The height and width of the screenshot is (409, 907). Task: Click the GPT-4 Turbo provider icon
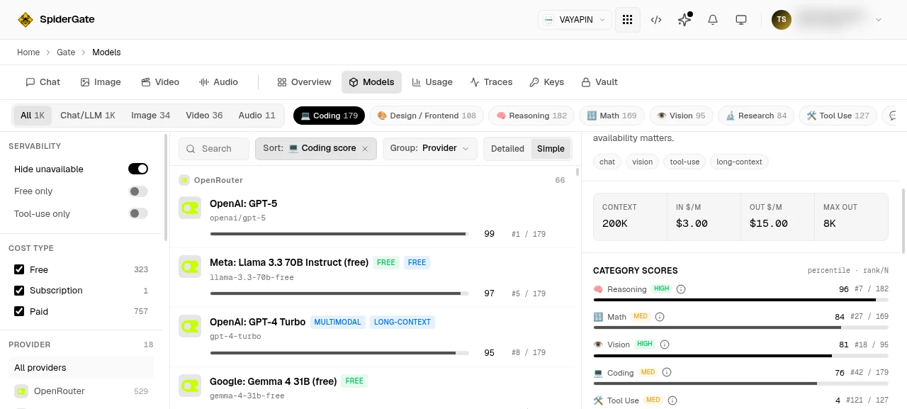click(x=190, y=326)
